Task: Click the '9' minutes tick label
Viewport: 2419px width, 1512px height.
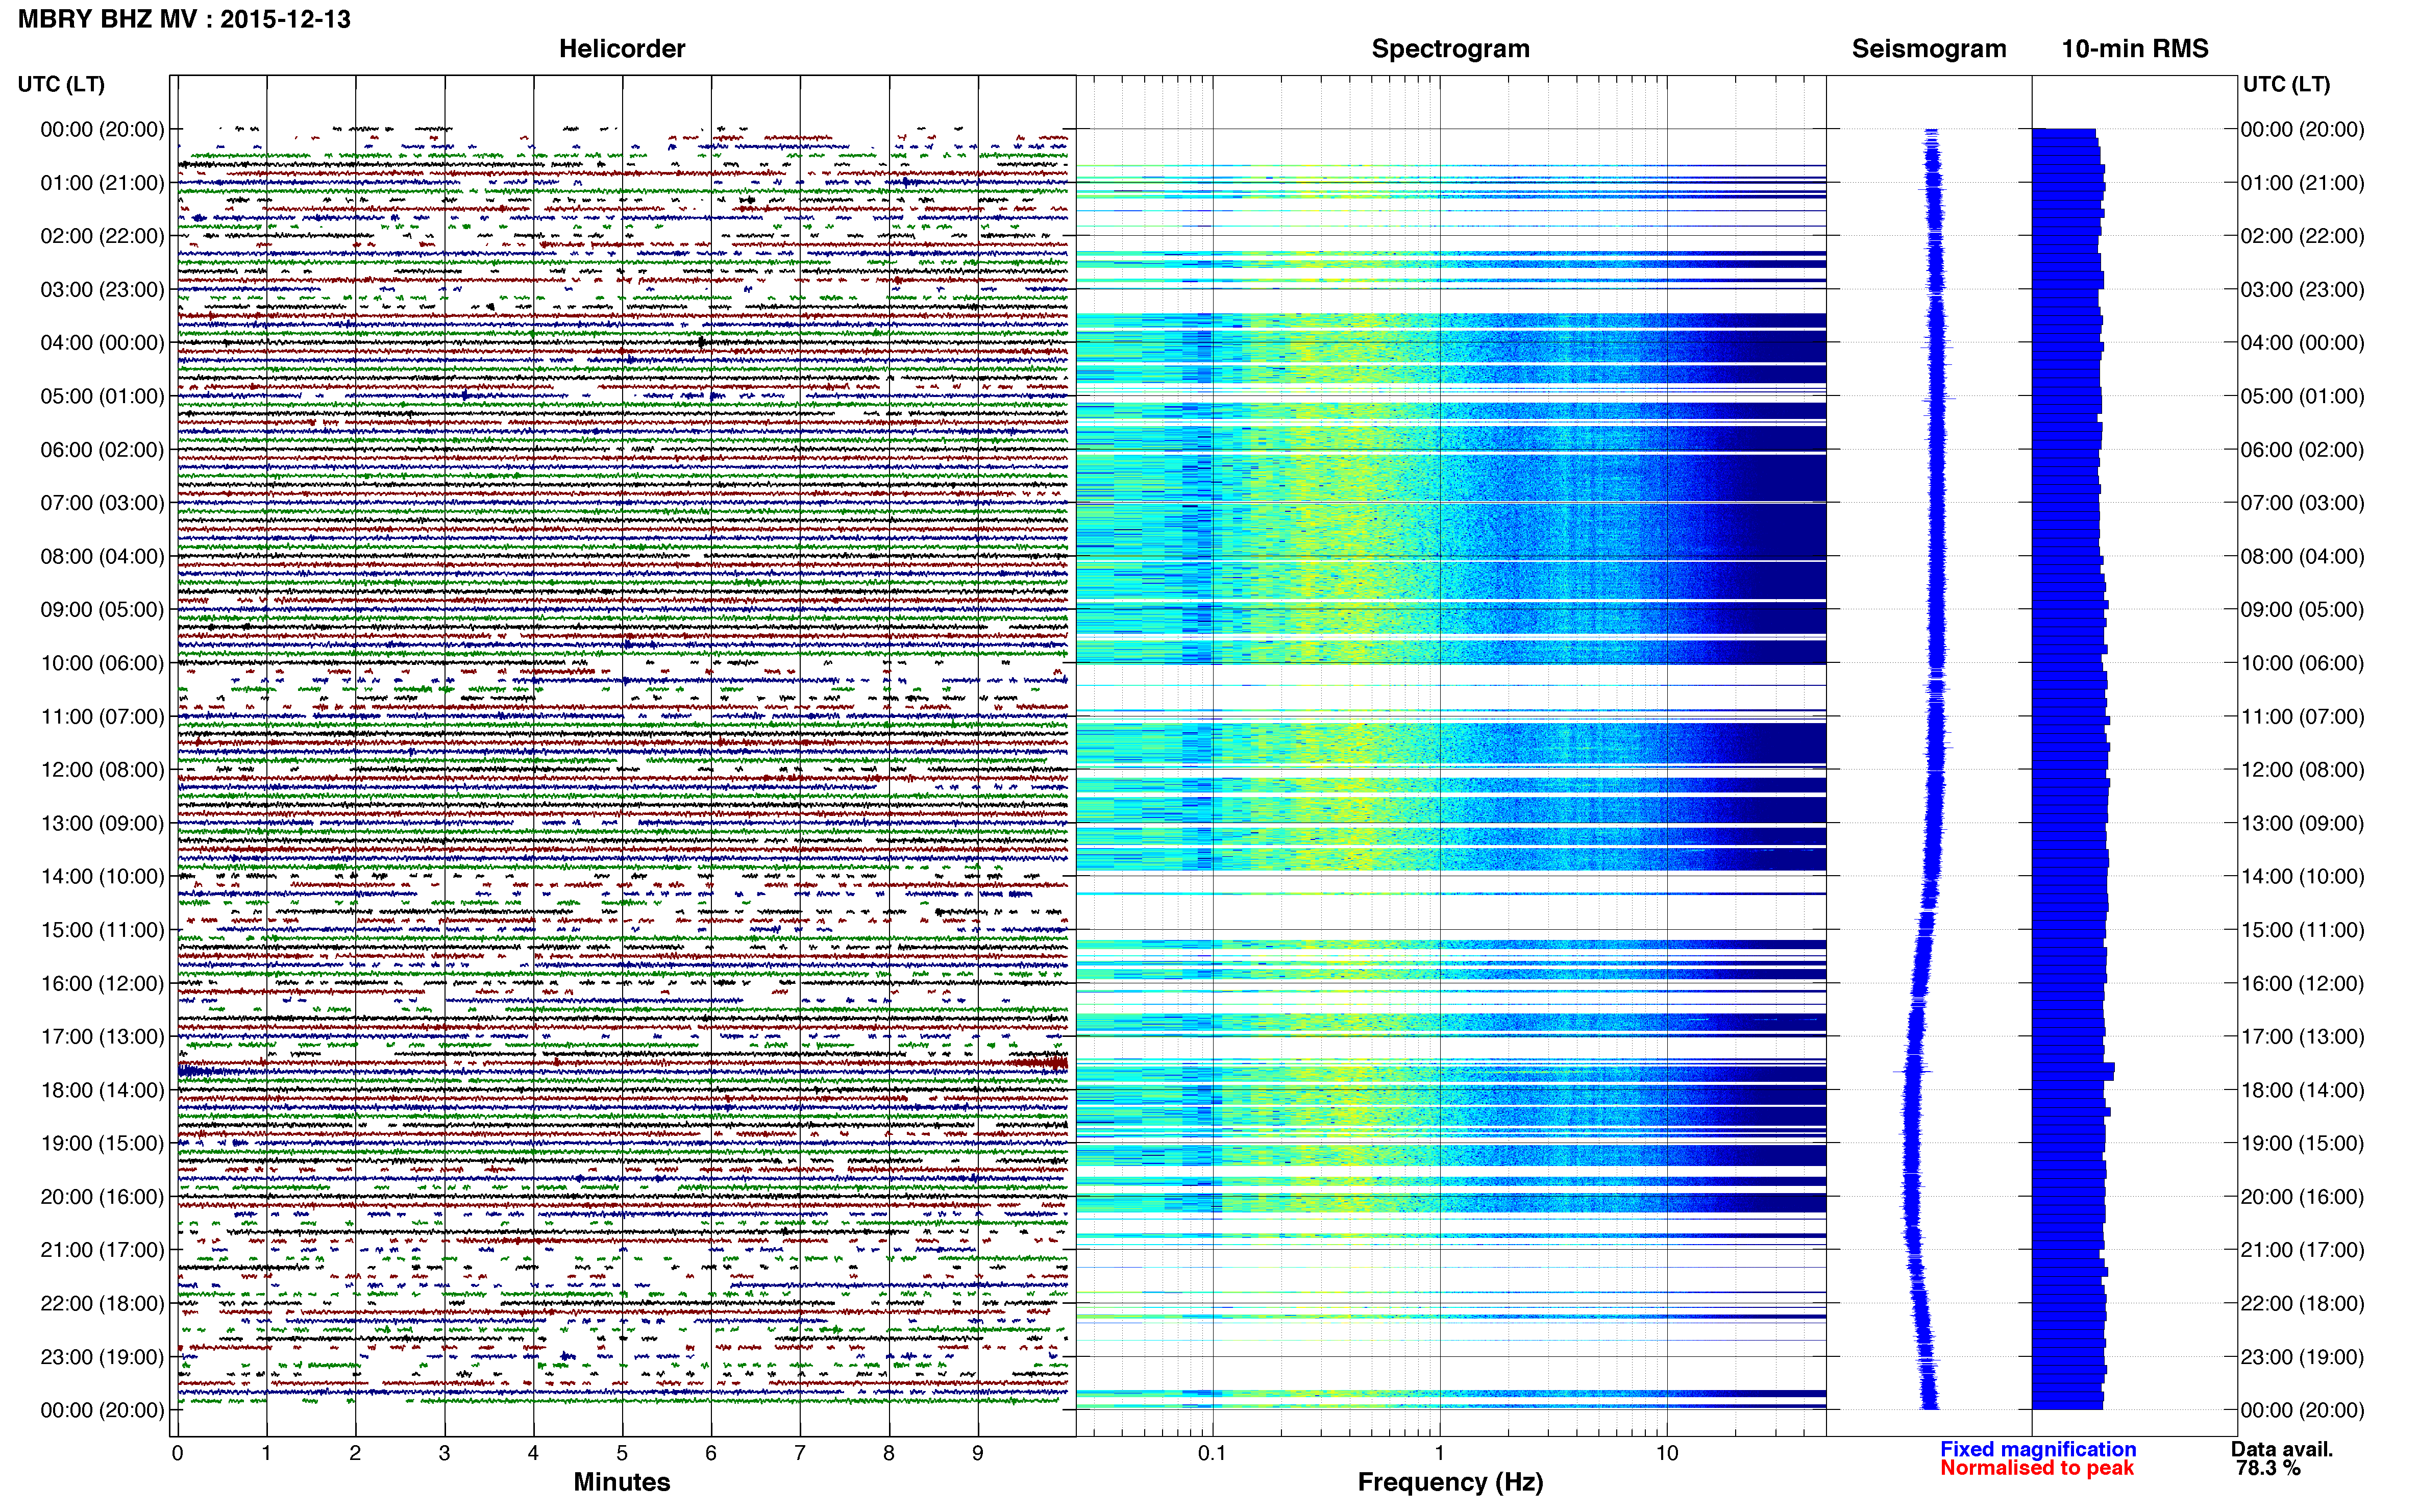Action: [x=978, y=1453]
